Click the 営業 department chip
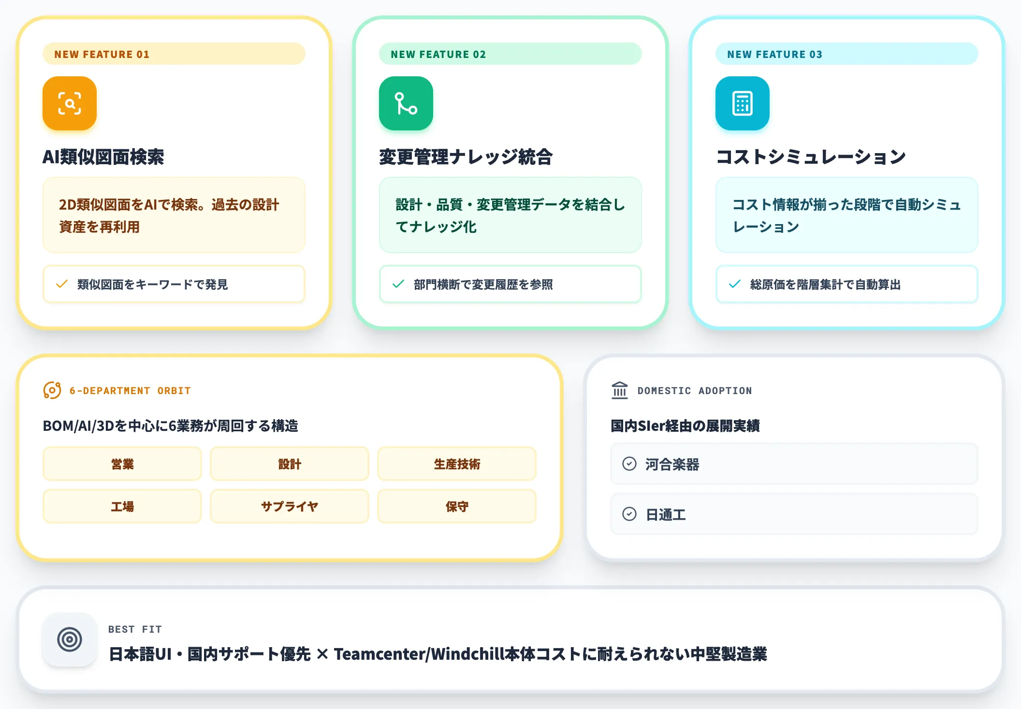The width and height of the screenshot is (1021, 709). tap(122, 464)
